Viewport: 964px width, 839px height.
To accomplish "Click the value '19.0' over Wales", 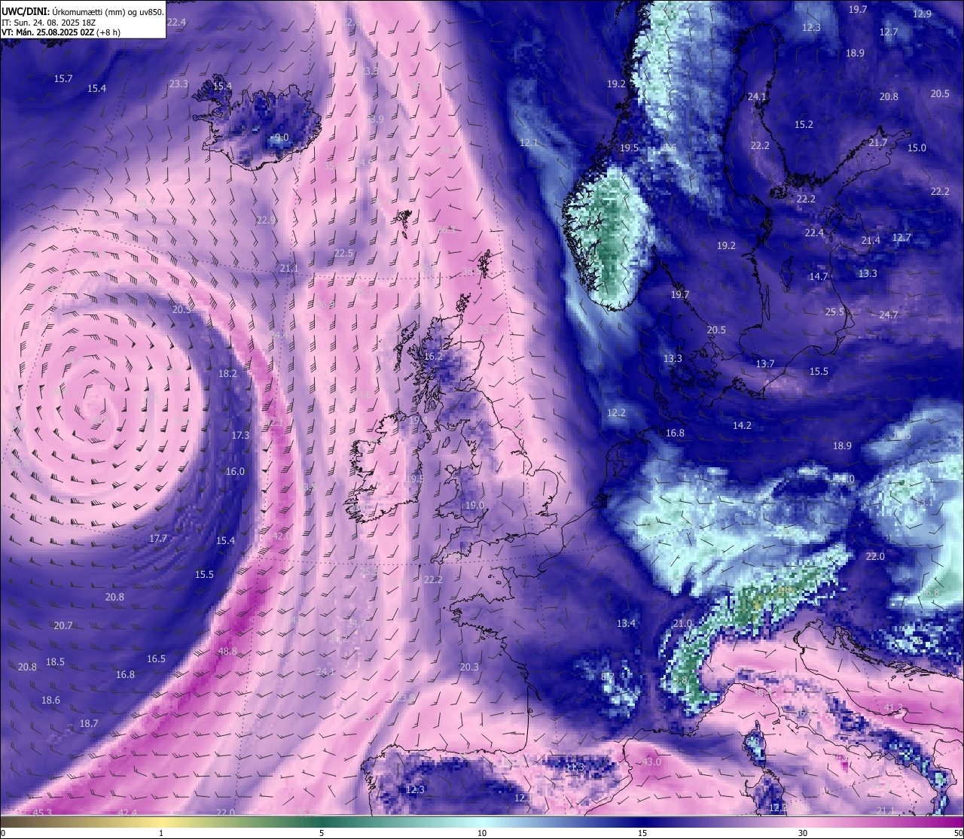I will pyautogui.click(x=474, y=505).
